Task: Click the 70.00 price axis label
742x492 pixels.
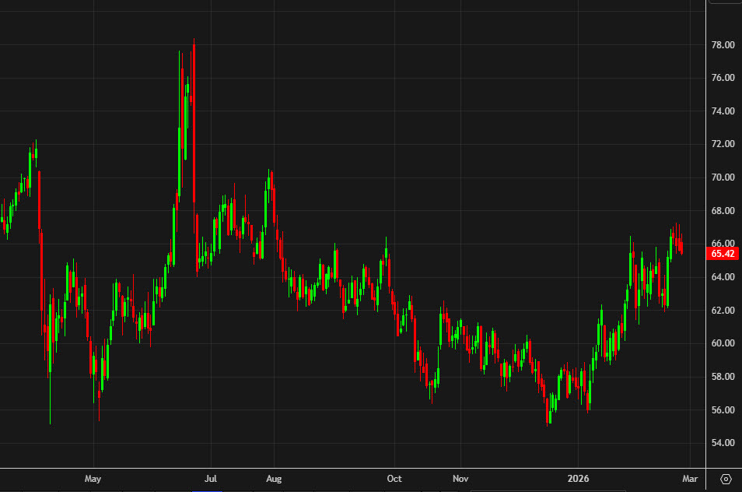Action: point(722,176)
